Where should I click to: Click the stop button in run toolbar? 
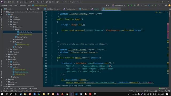[141, 5]
